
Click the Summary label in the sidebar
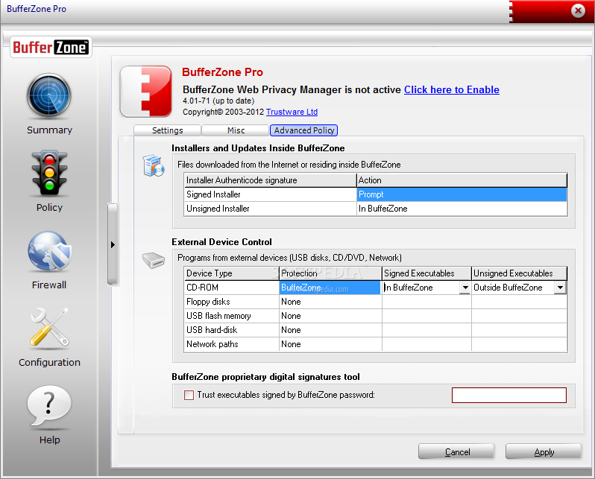pos(49,130)
